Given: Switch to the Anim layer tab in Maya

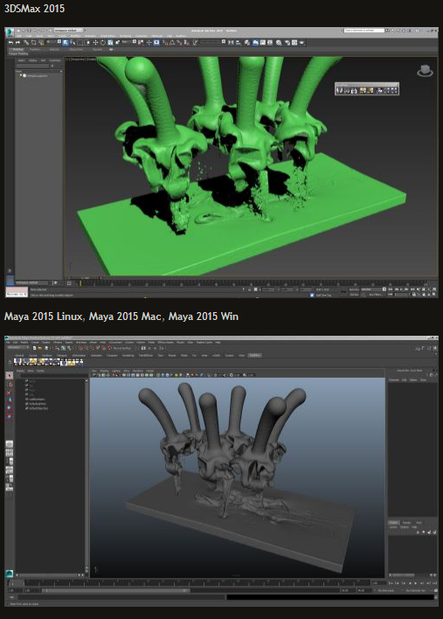Looking at the screenshot, I should tap(419, 522).
